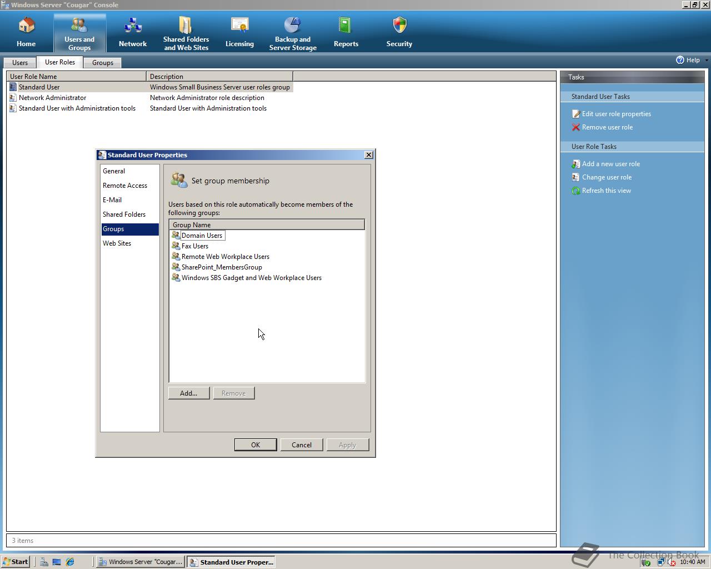Select Fax Users in group list
This screenshot has height=569, width=711.
click(x=195, y=246)
